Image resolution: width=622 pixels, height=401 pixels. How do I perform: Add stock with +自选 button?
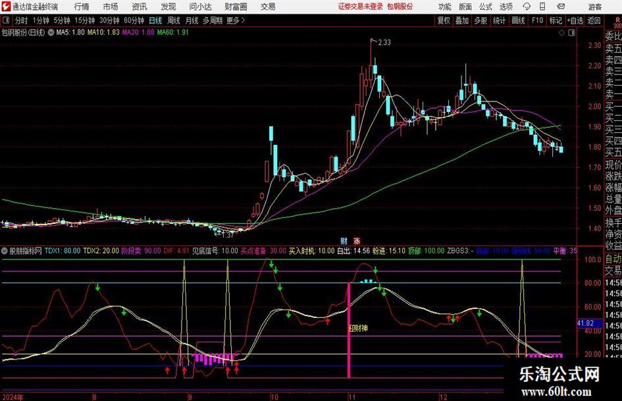[575, 20]
